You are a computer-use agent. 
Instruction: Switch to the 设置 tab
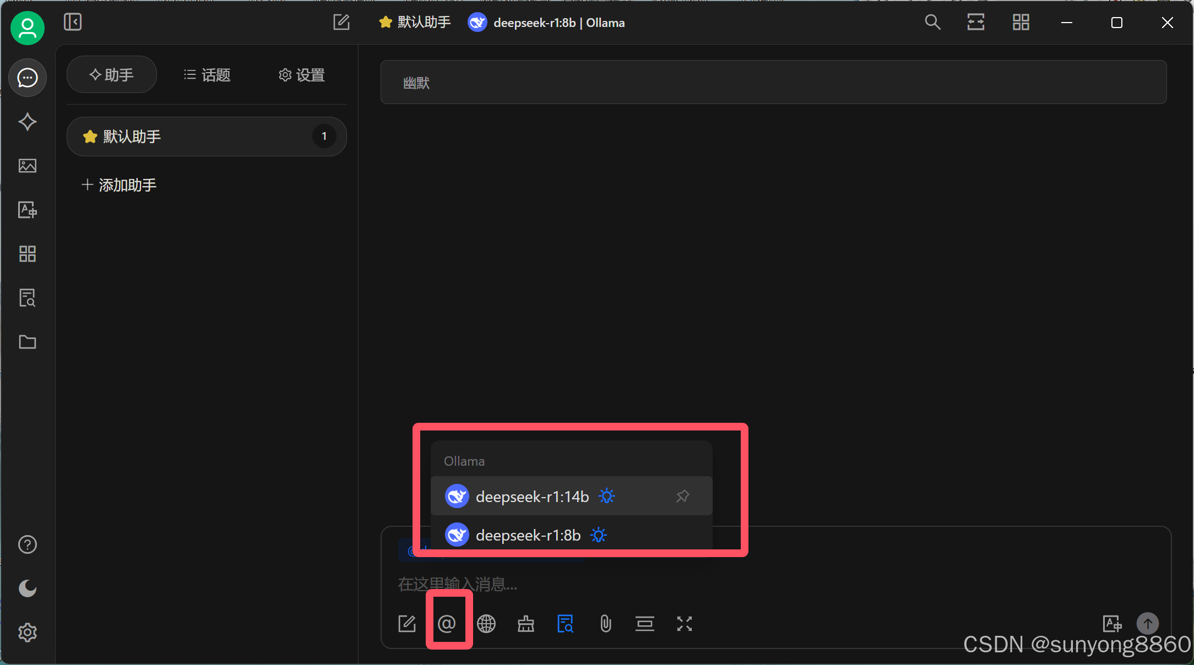pyautogui.click(x=302, y=75)
